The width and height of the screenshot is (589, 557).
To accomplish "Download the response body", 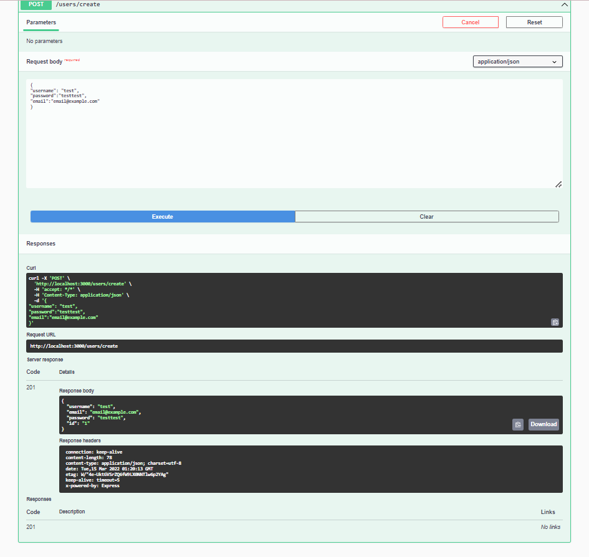I will tap(544, 424).
